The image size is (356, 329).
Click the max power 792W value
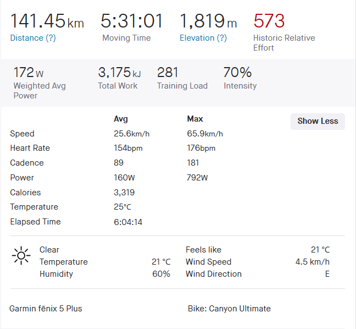pos(197,178)
